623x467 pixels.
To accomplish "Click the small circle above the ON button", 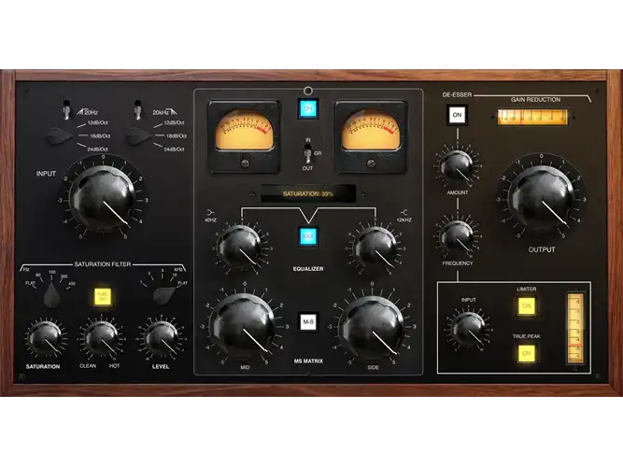I will pos(308,91).
